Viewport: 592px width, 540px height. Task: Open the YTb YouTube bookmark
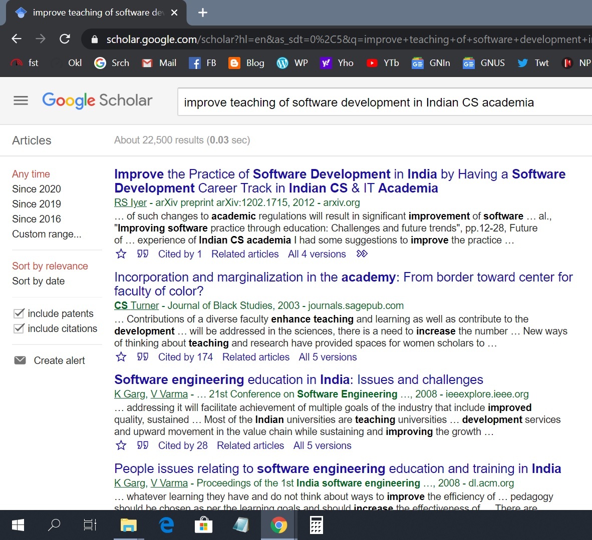383,63
